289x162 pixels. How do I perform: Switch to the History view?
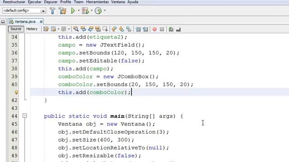tap(32, 29)
